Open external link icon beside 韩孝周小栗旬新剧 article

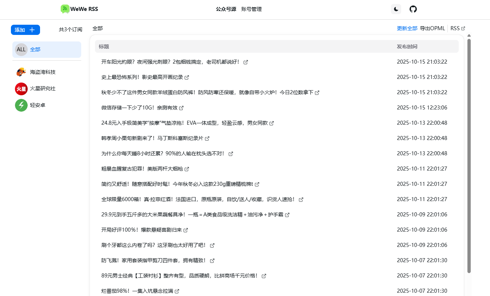point(207,139)
